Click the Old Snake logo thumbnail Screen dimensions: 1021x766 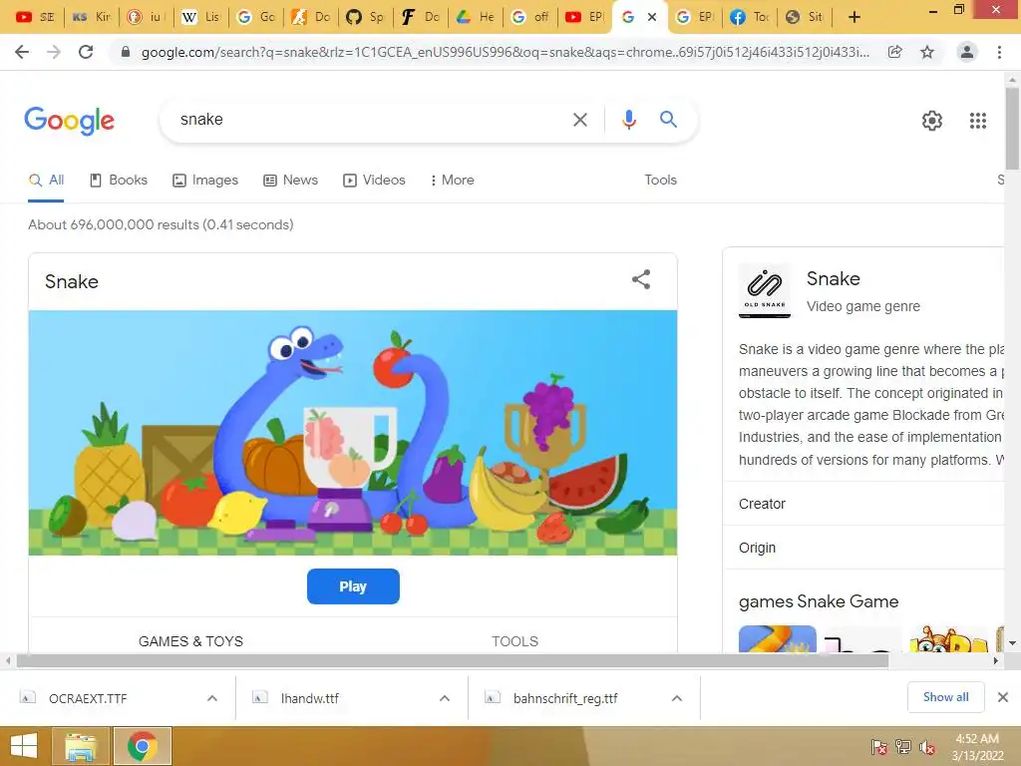click(x=765, y=290)
